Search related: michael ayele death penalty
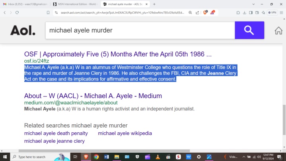The image size is (286, 161). point(56,133)
